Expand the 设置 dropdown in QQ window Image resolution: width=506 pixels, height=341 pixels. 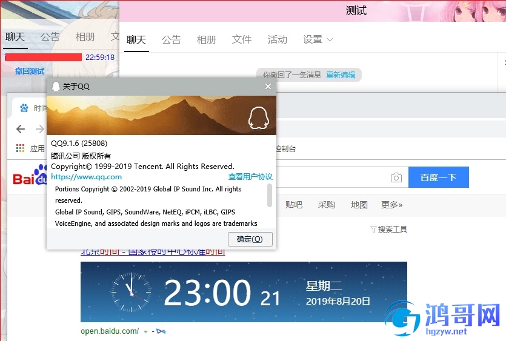(x=318, y=40)
